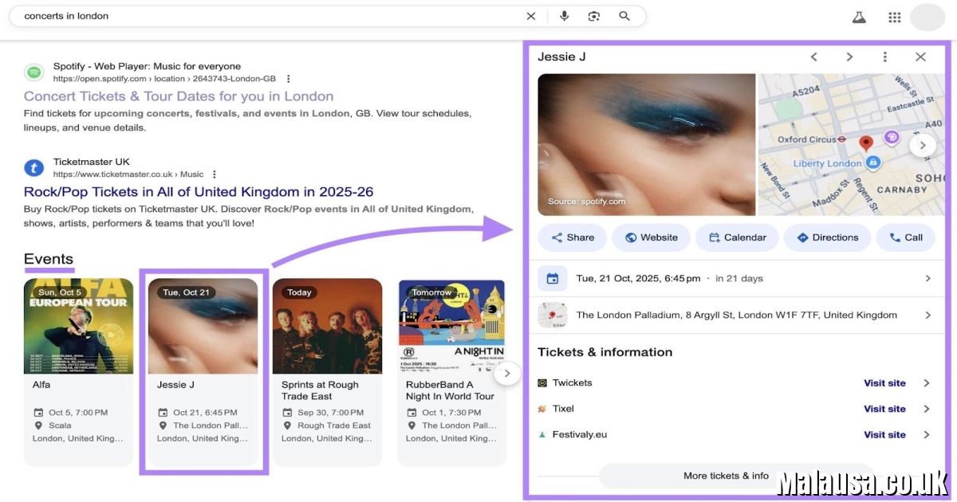Open Ticketmaster Rock/Pop Tickets link
This screenshot has height=502, width=957.
click(x=199, y=192)
